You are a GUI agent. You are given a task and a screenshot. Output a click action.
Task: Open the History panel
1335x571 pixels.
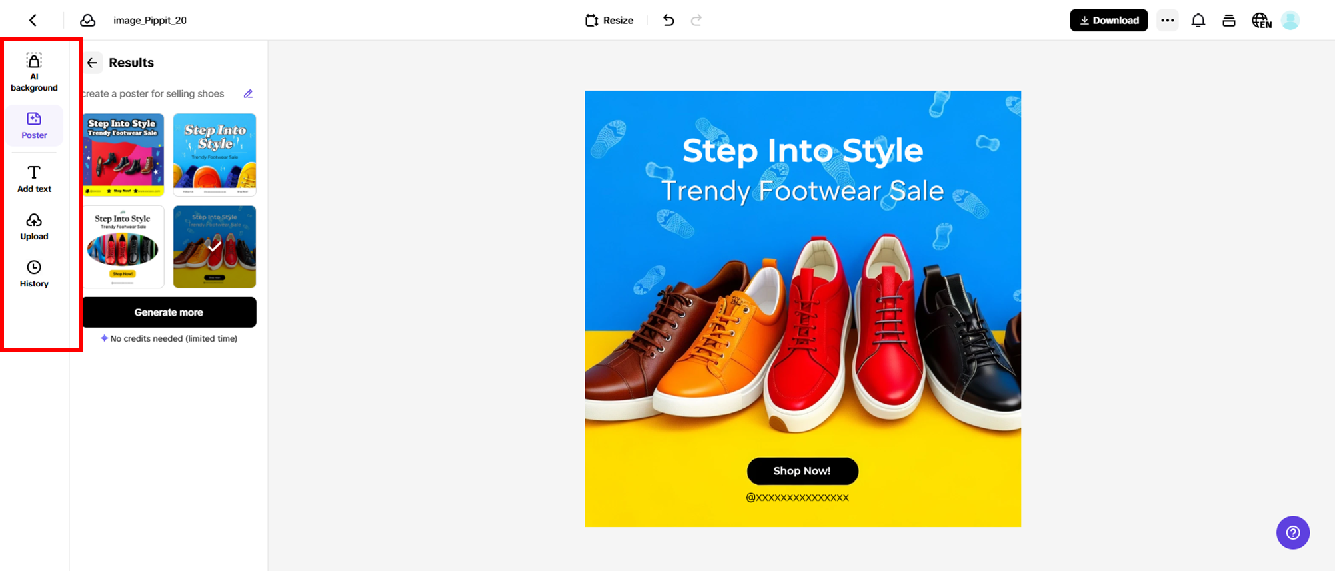tap(34, 274)
